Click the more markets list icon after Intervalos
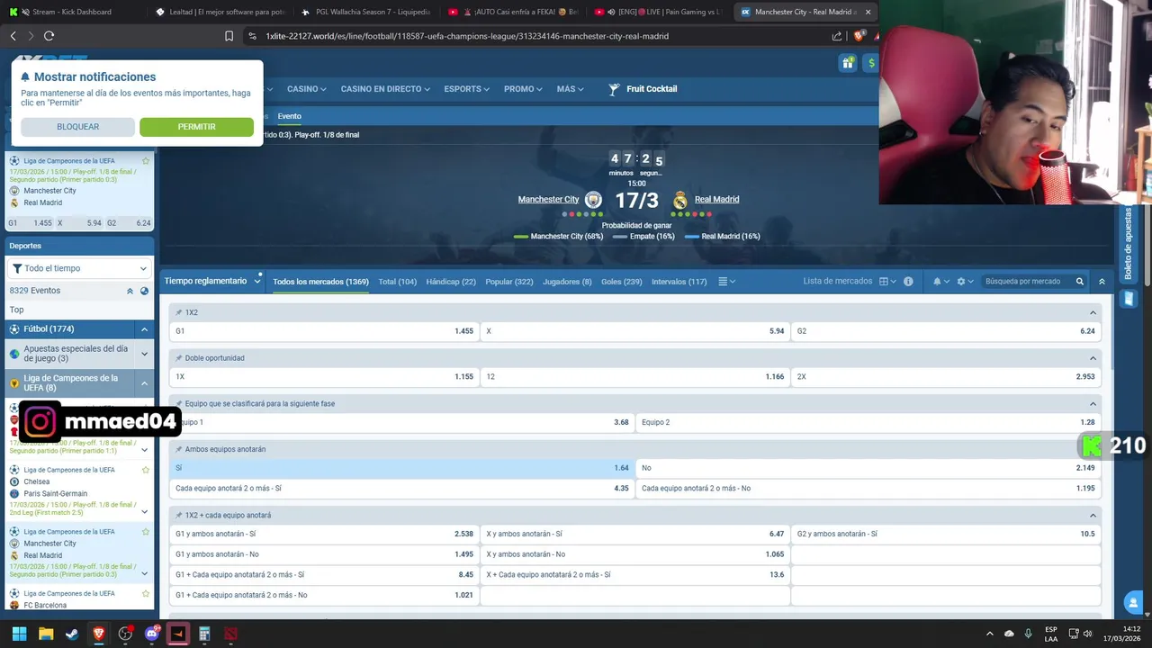The image size is (1152, 648). point(726,282)
